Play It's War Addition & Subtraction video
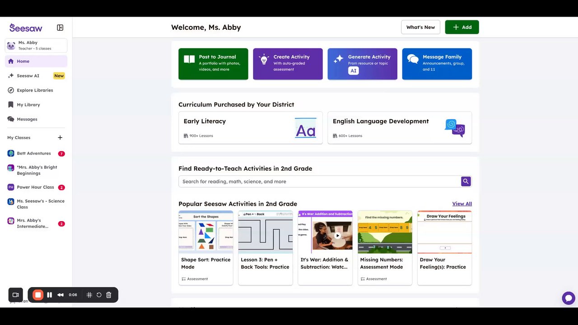Viewport: 578px width, 325px height. tap(337, 236)
